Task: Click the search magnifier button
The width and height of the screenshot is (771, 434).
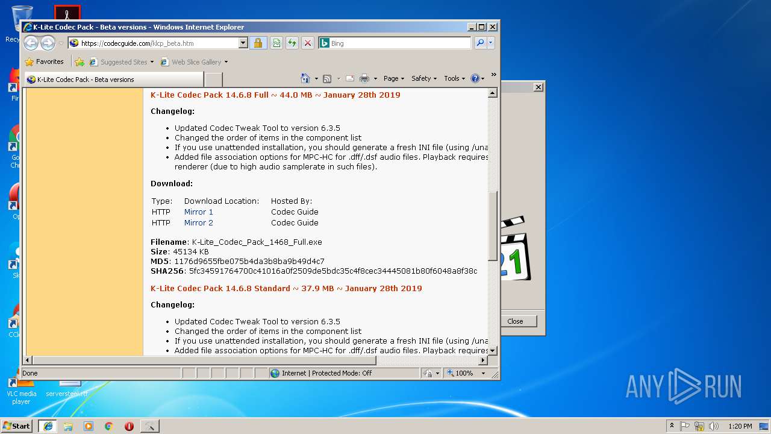Action: (x=480, y=43)
